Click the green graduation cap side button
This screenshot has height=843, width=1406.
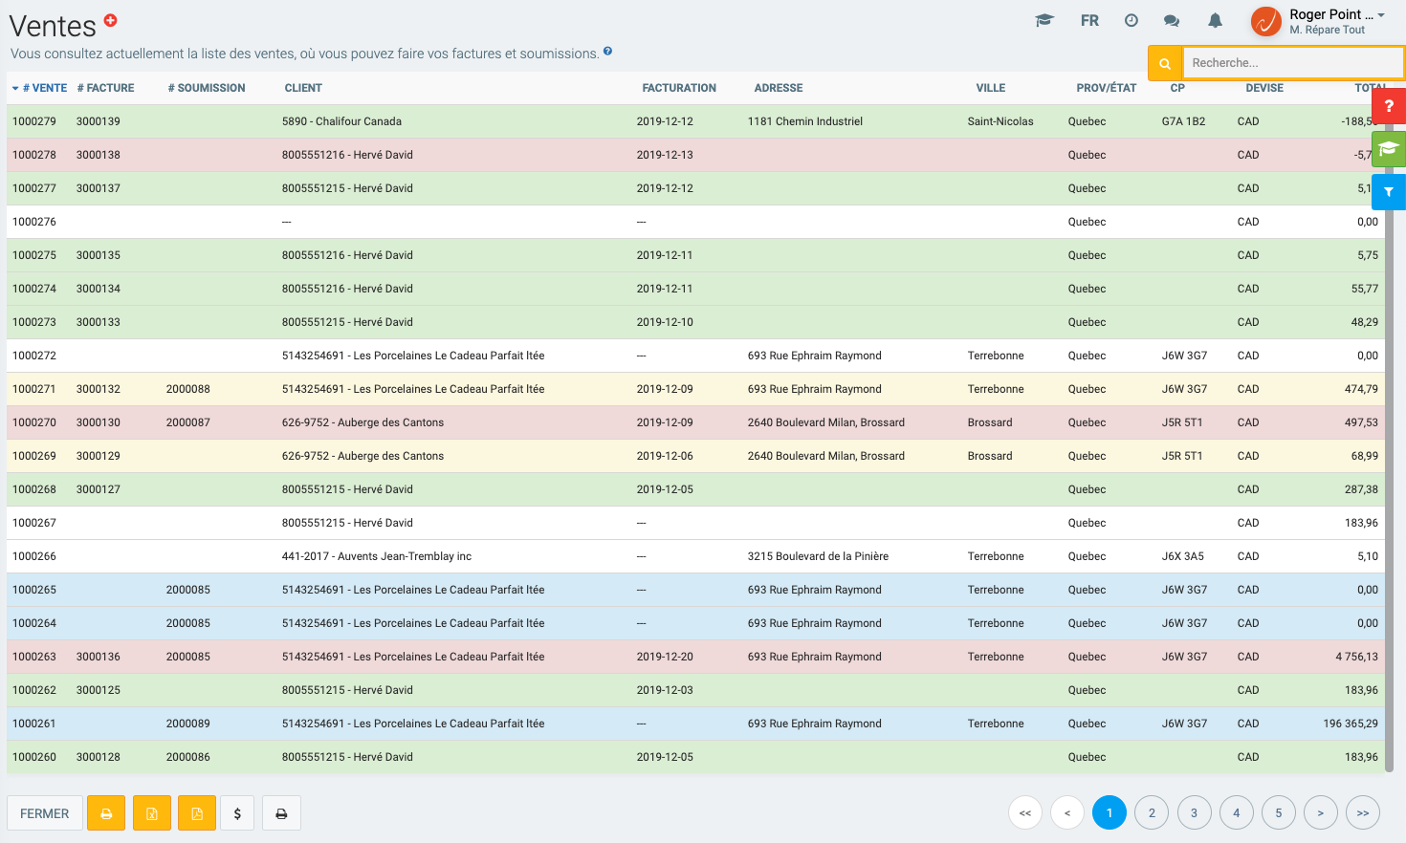pos(1389,149)
